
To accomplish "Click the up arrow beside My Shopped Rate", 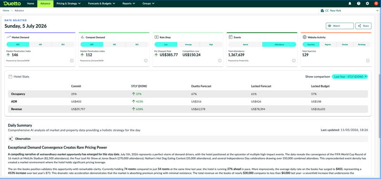I will [x=156, y=55].
